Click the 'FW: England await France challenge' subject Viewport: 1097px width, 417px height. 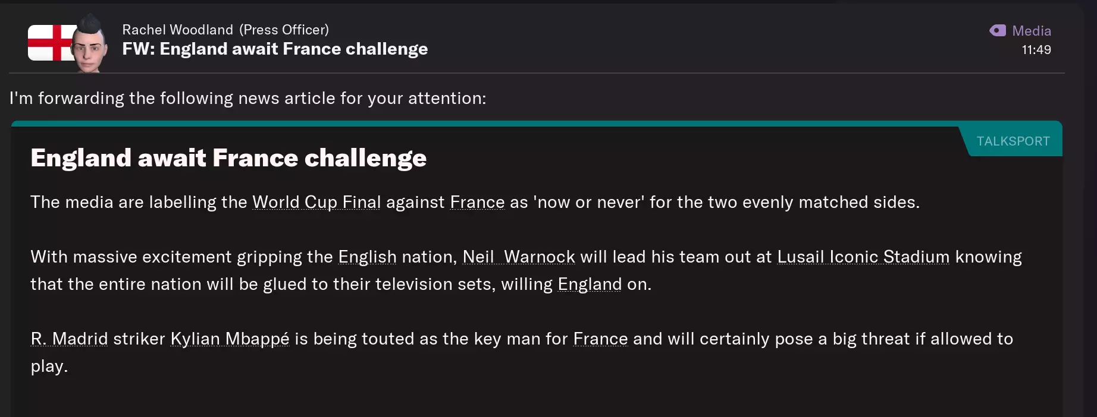click(275, 49)
